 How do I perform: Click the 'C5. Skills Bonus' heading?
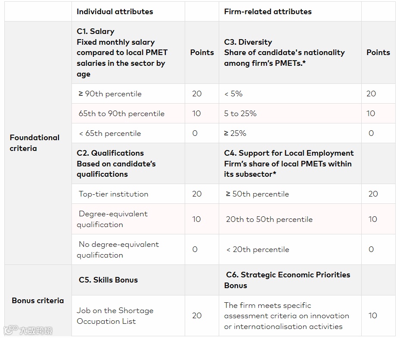pyautogui.click(x=108, y=280)
